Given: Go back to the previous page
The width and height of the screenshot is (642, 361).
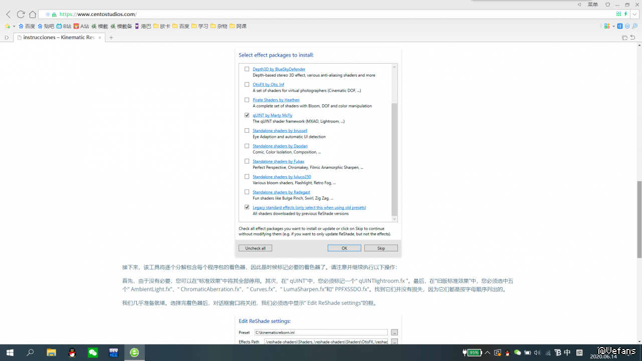Looking at the screenshot, I should [8, 15].
